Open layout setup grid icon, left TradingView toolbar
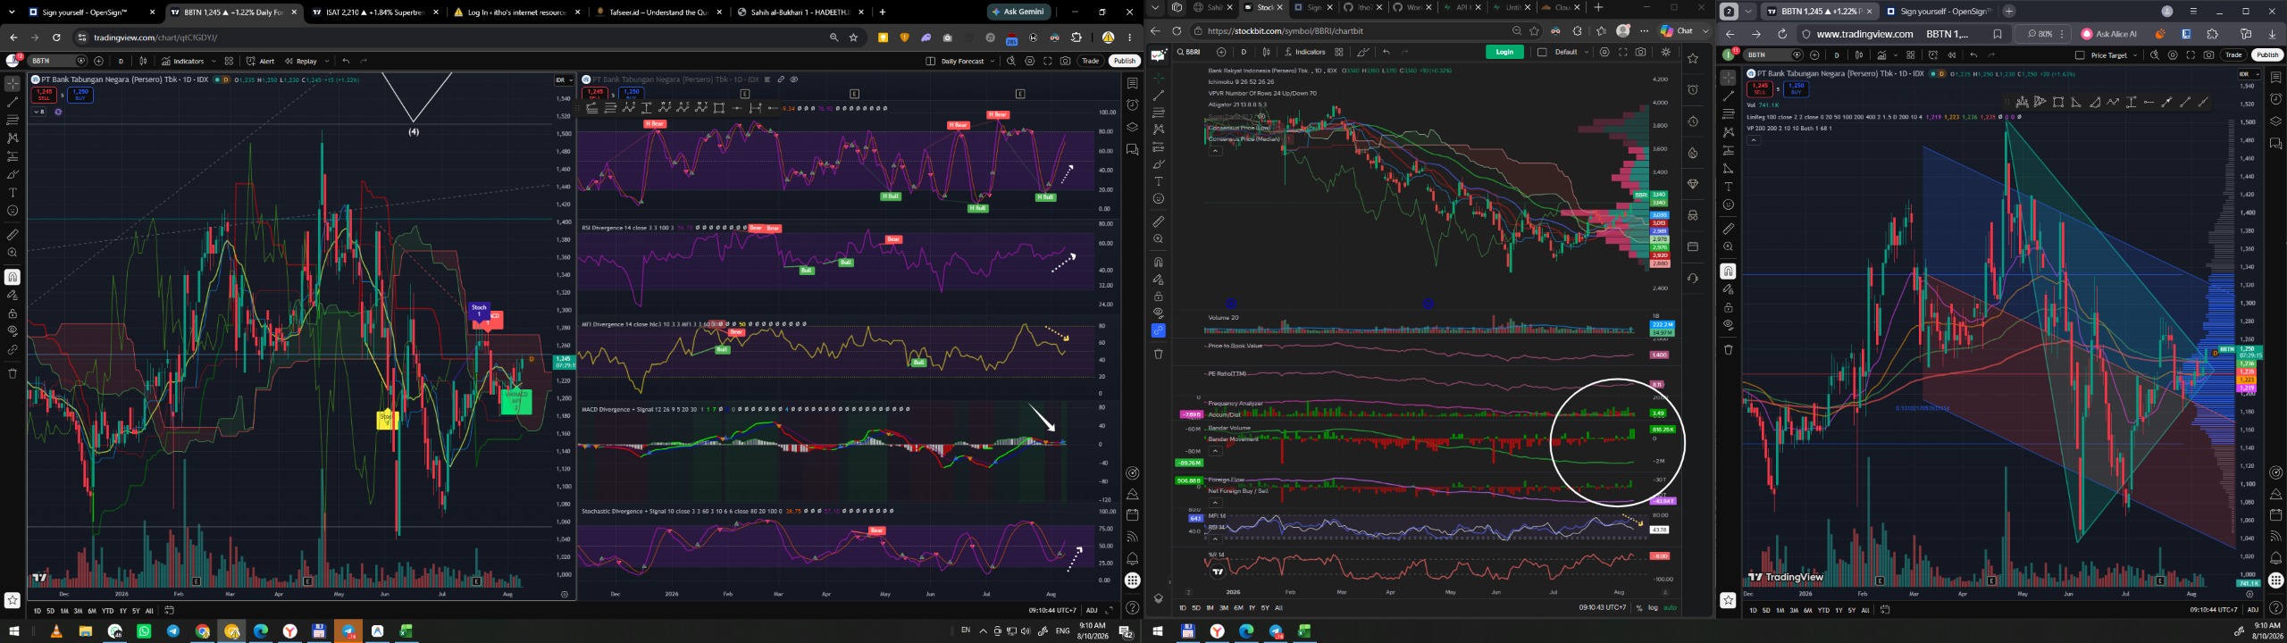The height and width of the screenshot is (643, 2287). click(229, 61)
